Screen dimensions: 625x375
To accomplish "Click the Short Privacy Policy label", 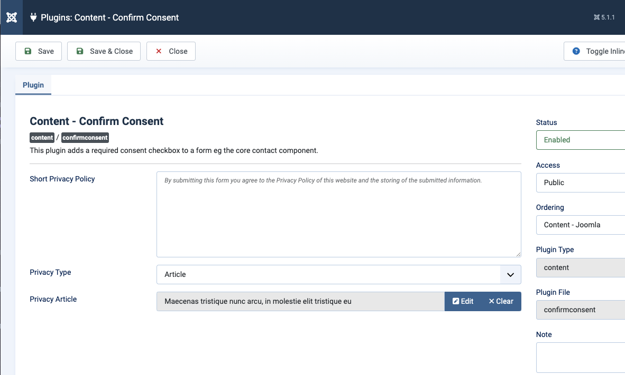I will click(x=62, y=179).
